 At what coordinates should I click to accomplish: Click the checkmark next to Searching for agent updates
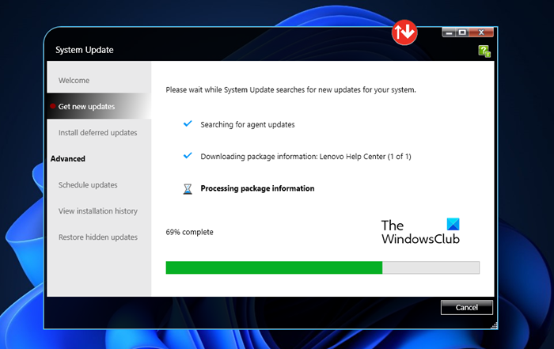coord(188,123)
